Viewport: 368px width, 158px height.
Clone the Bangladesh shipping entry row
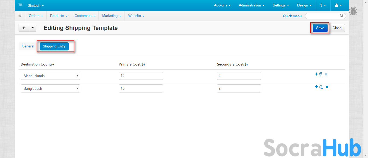[321, 87]
